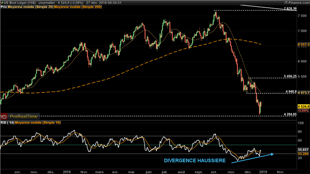Select the blue divergence arrow head
This screenshot has width=310, height=174.
[272, 154]
